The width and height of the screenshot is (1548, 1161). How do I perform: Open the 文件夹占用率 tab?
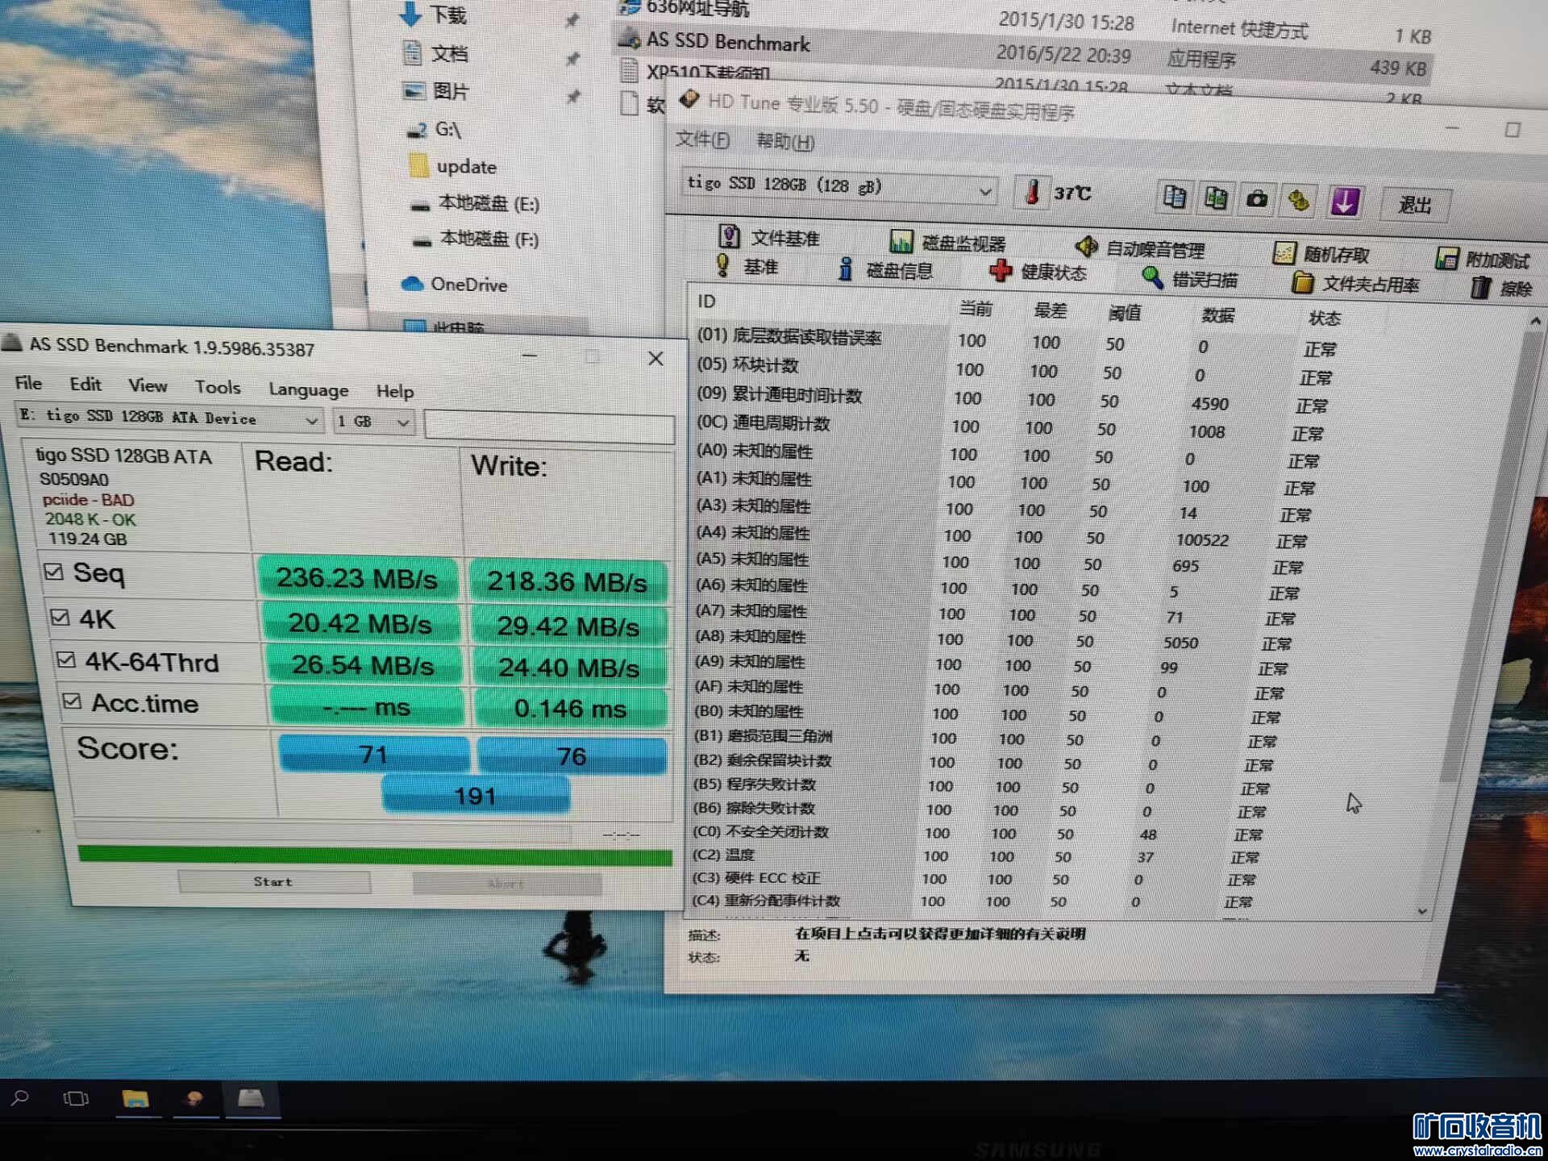tap(1354, 283)
